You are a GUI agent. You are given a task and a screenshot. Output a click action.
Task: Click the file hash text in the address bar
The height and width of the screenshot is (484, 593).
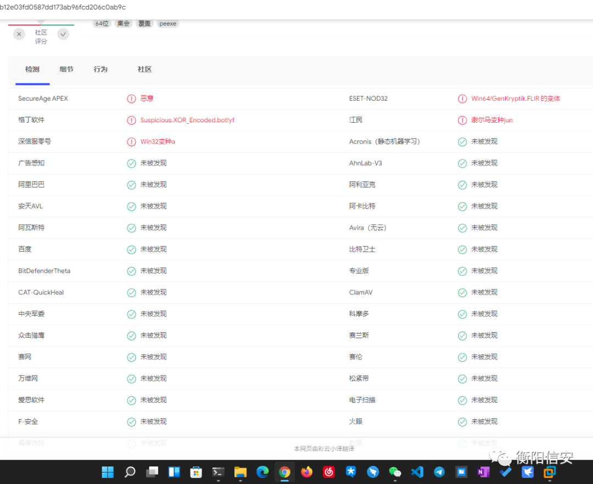(x=63, y=7)
